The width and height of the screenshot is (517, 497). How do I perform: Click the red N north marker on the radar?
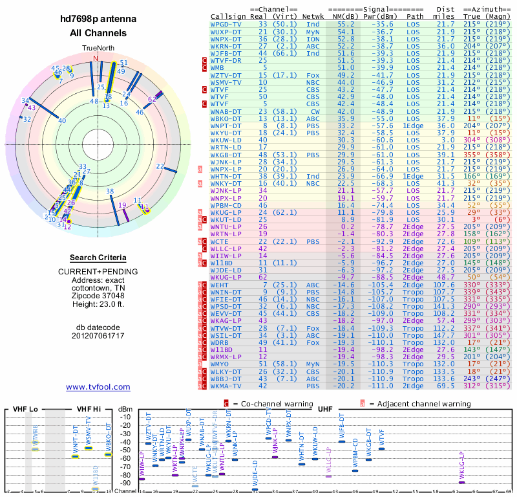96,58
